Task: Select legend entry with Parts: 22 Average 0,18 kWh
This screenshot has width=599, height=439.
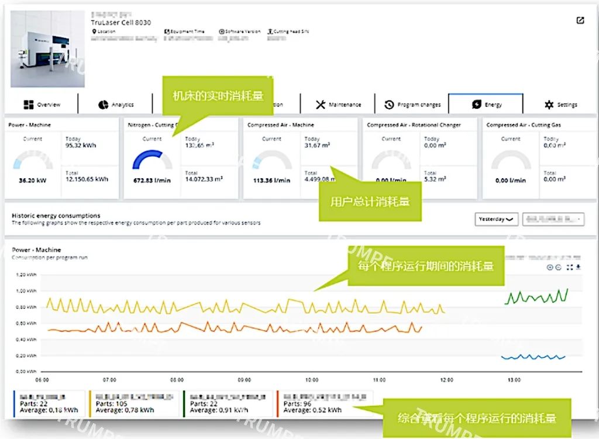Action: [49, 403]
